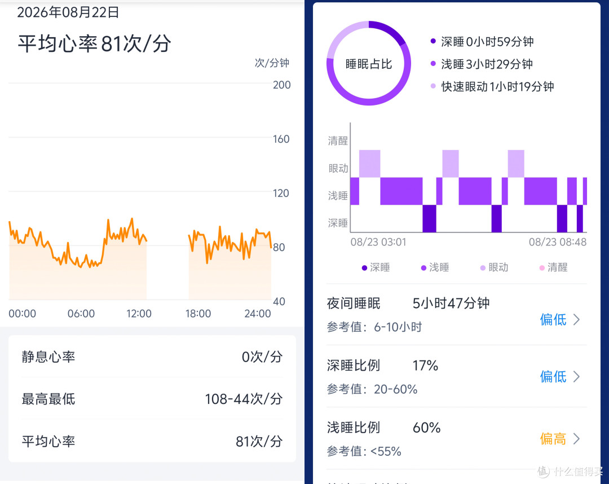Click the 睡眠占比 donut chart
The height and width of the screenshot is (484, 609).
point(369,63)
